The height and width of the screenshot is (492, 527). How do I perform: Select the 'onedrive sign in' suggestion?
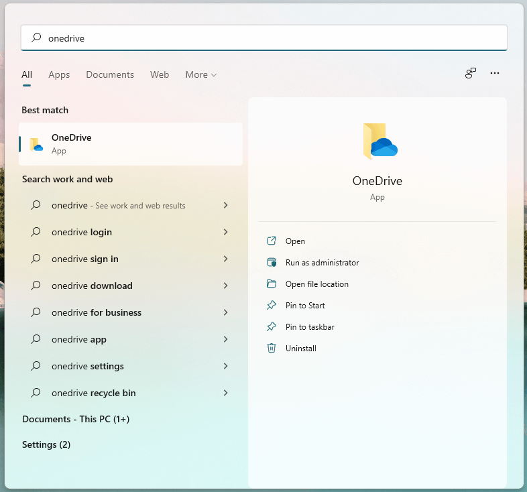click(131, 259)
